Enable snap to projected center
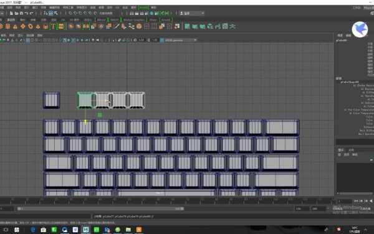Viewport: 374px width, 234px height. tap(85, 13)
